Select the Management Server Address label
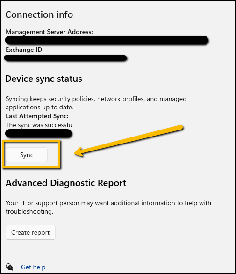Image resolution: width=236 pixels, height=274 pixels. pos(49,32)
